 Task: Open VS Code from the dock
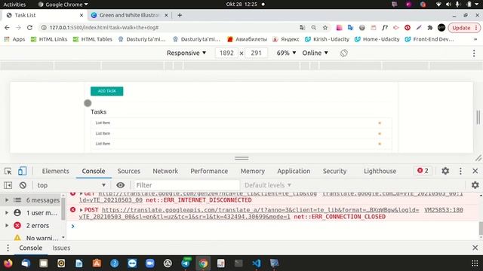[257, 263]
